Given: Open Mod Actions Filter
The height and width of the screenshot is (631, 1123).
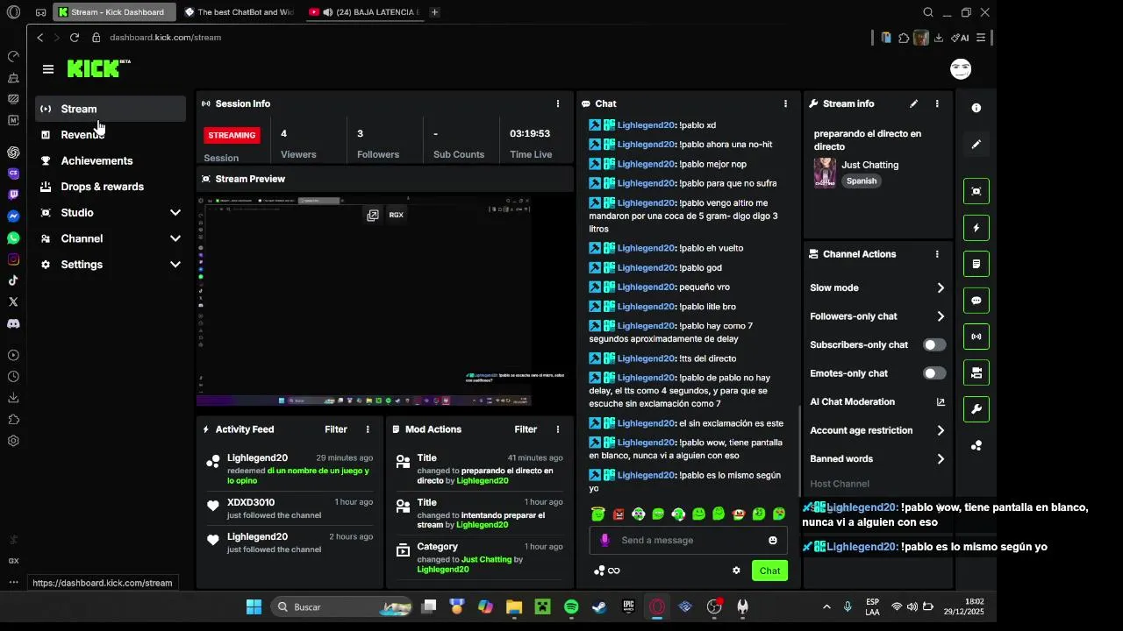Looking at the screenshot, I should tap(526, 429).
